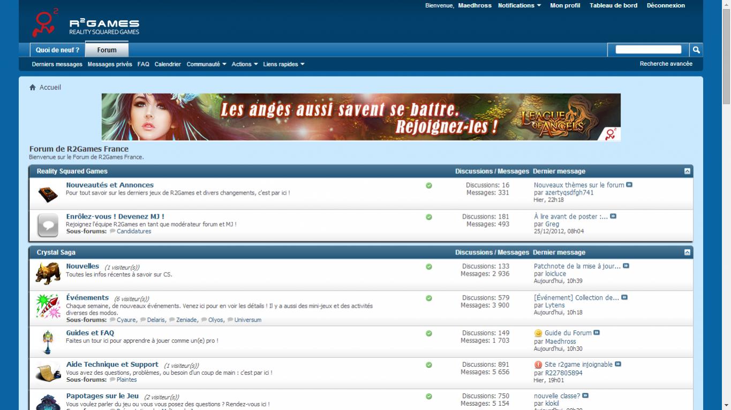Click the Guides et FAQ lamp icon
This screenshot has height=410, width=731.
coord(48,341)
